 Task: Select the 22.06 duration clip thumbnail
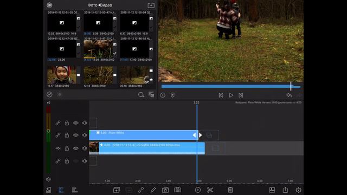62,49
